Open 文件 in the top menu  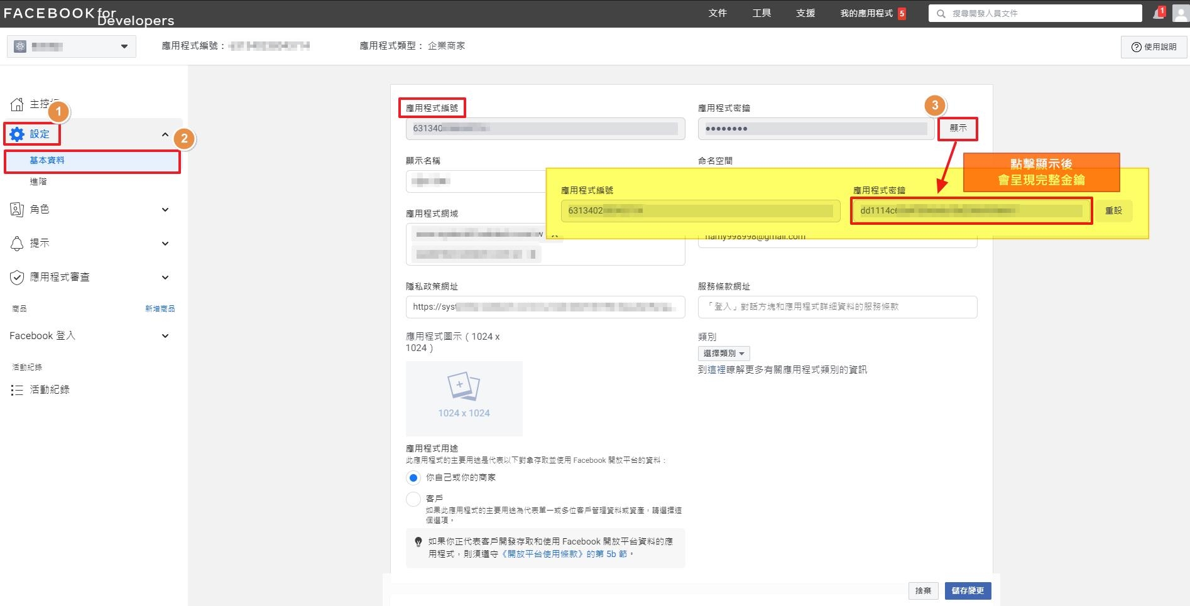(x=718, y=13)
